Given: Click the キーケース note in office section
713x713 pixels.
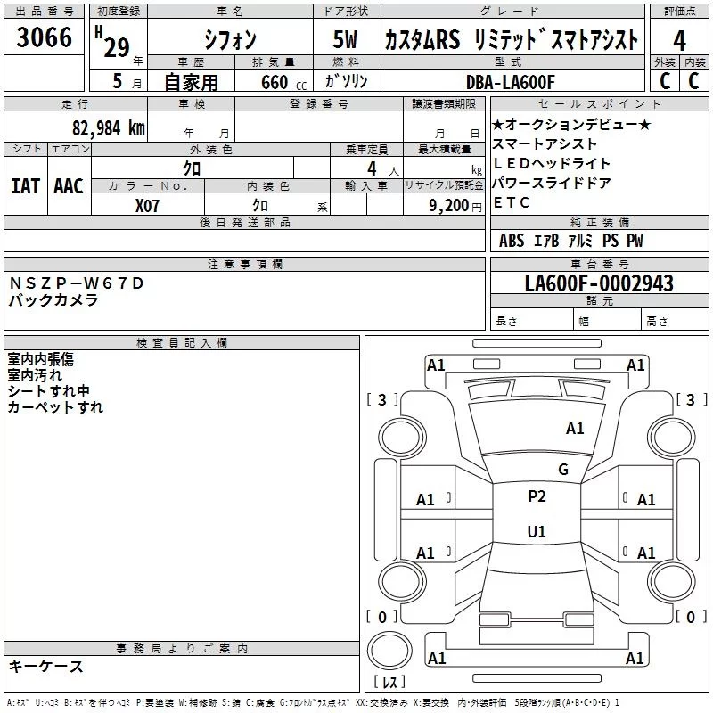Looking at the screenshot, I should (x=46, y=667).
